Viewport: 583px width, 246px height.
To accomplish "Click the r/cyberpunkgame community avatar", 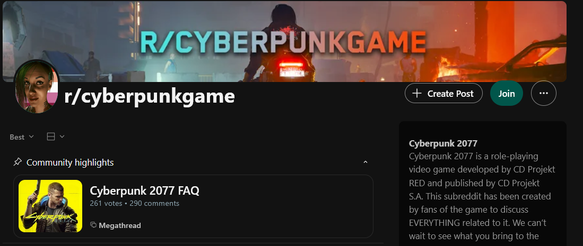I will point(37,86).
